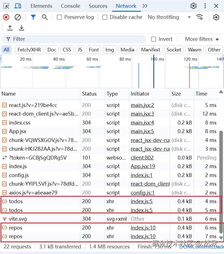Open network conditions Wi-Fi icon
224x254 pixels.
pyautogui.click(x=199, y=17)
